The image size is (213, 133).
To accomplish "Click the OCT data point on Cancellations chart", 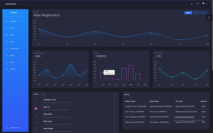I will pyautogui.click(x=195, y=79).
